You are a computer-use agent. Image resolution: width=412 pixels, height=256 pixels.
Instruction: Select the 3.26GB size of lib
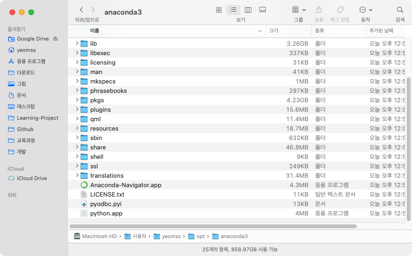pyautogui.click(x=298, y=43)
